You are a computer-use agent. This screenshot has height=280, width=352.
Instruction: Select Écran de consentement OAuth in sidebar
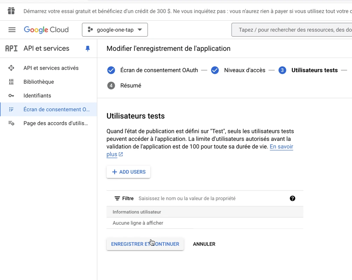pos(56,110)
